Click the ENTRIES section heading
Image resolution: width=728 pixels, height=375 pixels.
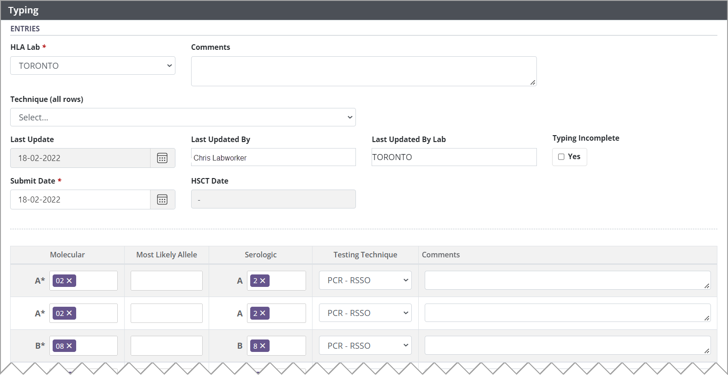(x=25, y=29)
